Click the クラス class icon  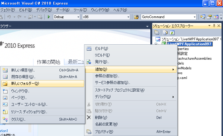click(5, 119)
